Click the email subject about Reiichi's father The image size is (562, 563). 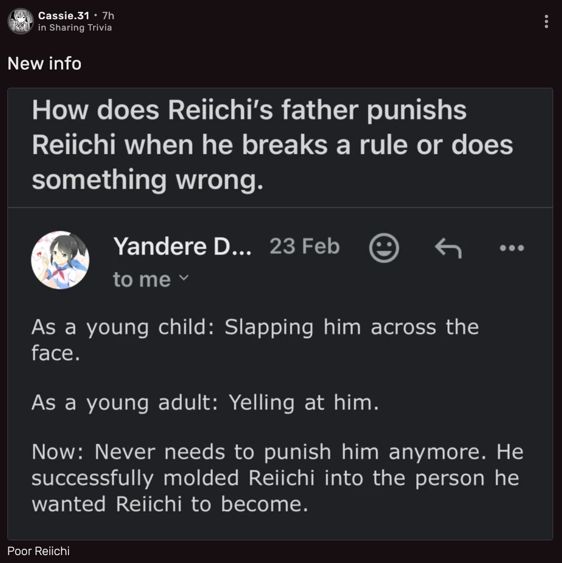tap(273, 145)
